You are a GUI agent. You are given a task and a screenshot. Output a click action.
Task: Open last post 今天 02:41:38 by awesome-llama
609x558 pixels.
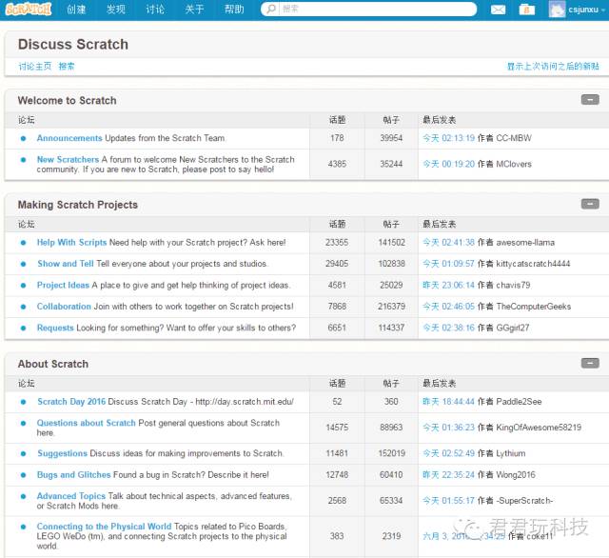[448, 242]
